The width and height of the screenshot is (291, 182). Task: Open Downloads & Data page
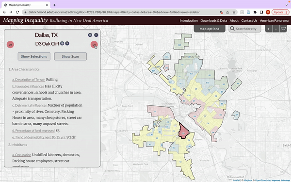click(213, 20)
